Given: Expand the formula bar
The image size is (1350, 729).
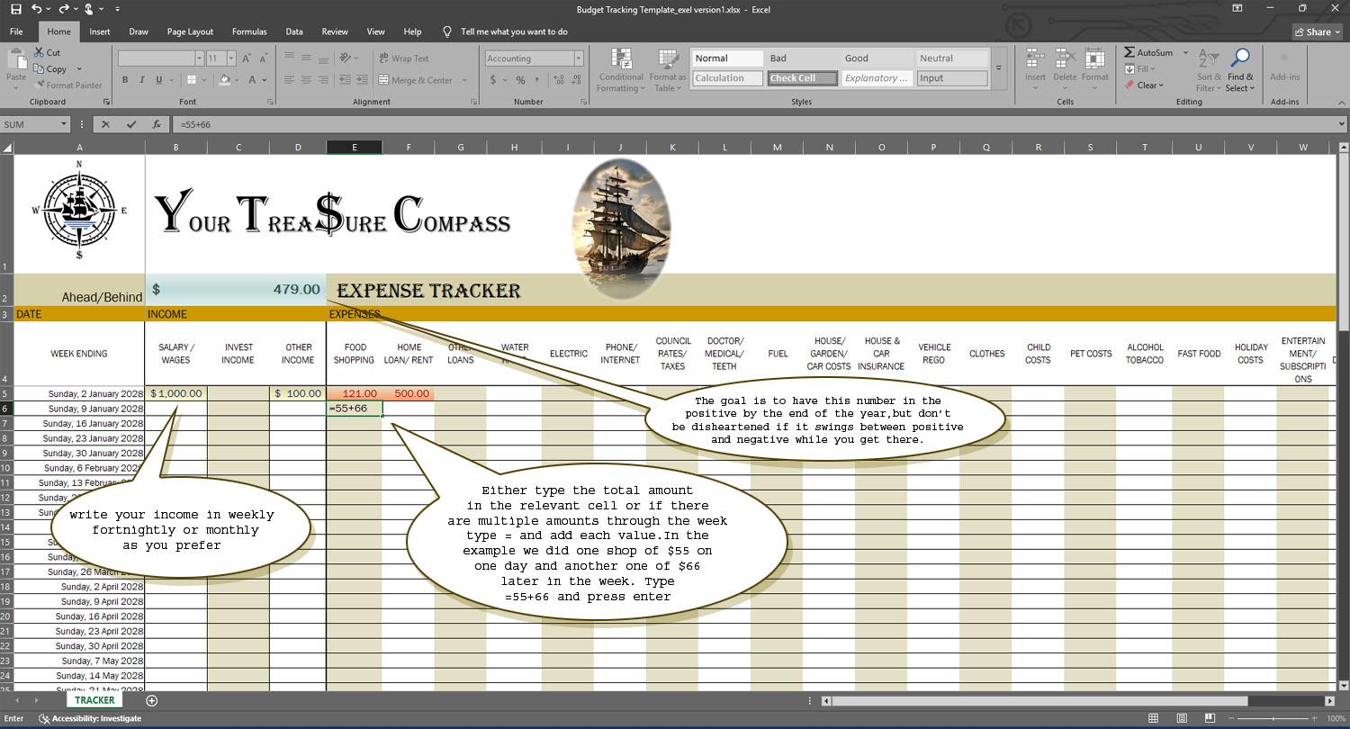Looking at the screenshot, I should pos(1342,125).
